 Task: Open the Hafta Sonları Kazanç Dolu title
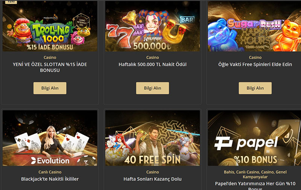click(152, 179)
